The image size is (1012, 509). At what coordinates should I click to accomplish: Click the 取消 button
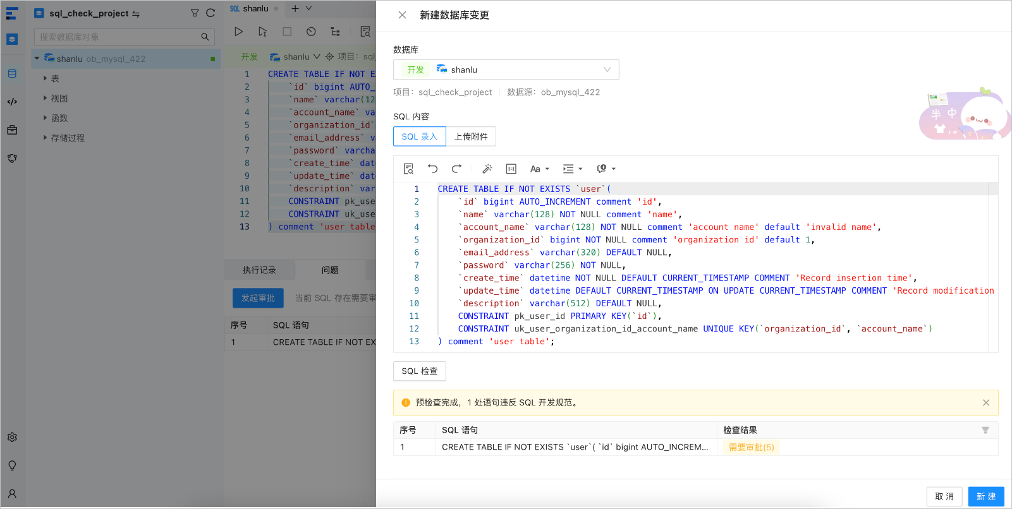[x=944, y=496]
